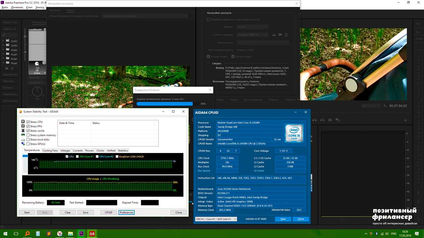
Task: Click the Preferences button
Action: tap(126, 213)
